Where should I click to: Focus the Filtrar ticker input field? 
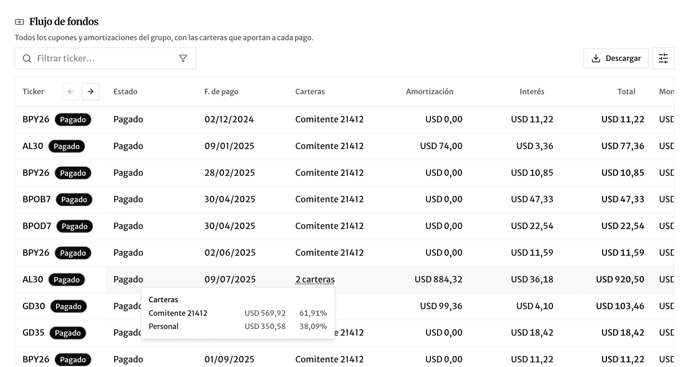tap(105, 59)
